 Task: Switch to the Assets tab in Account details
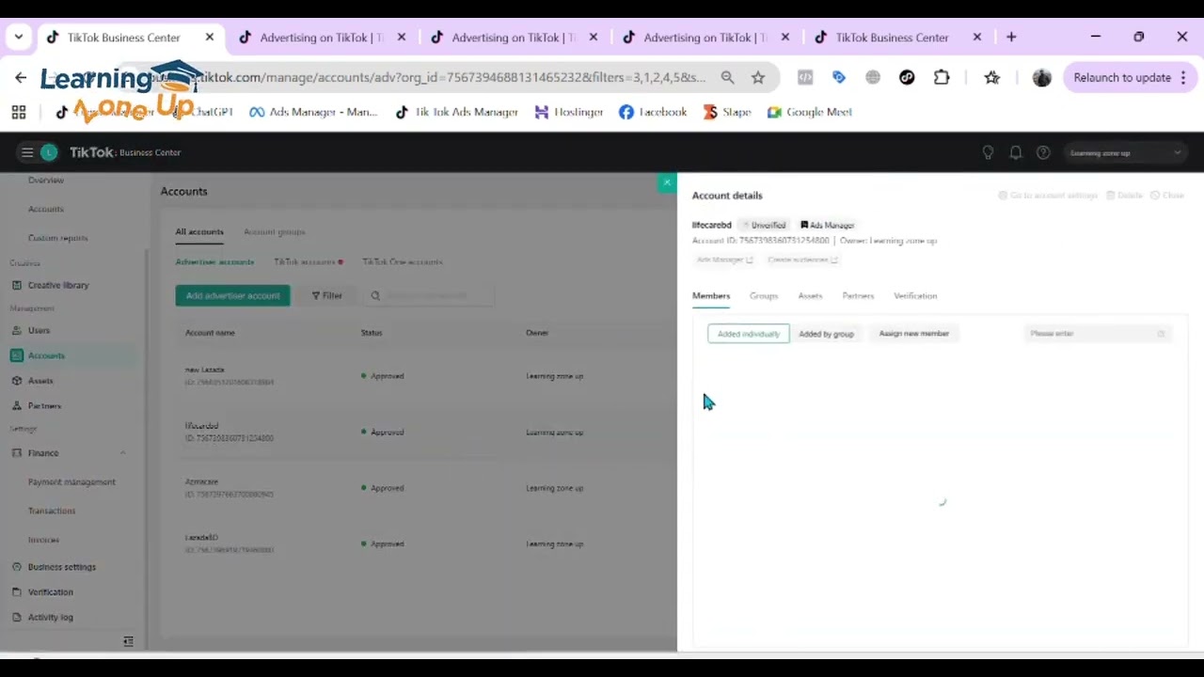[x=810, y=296]
